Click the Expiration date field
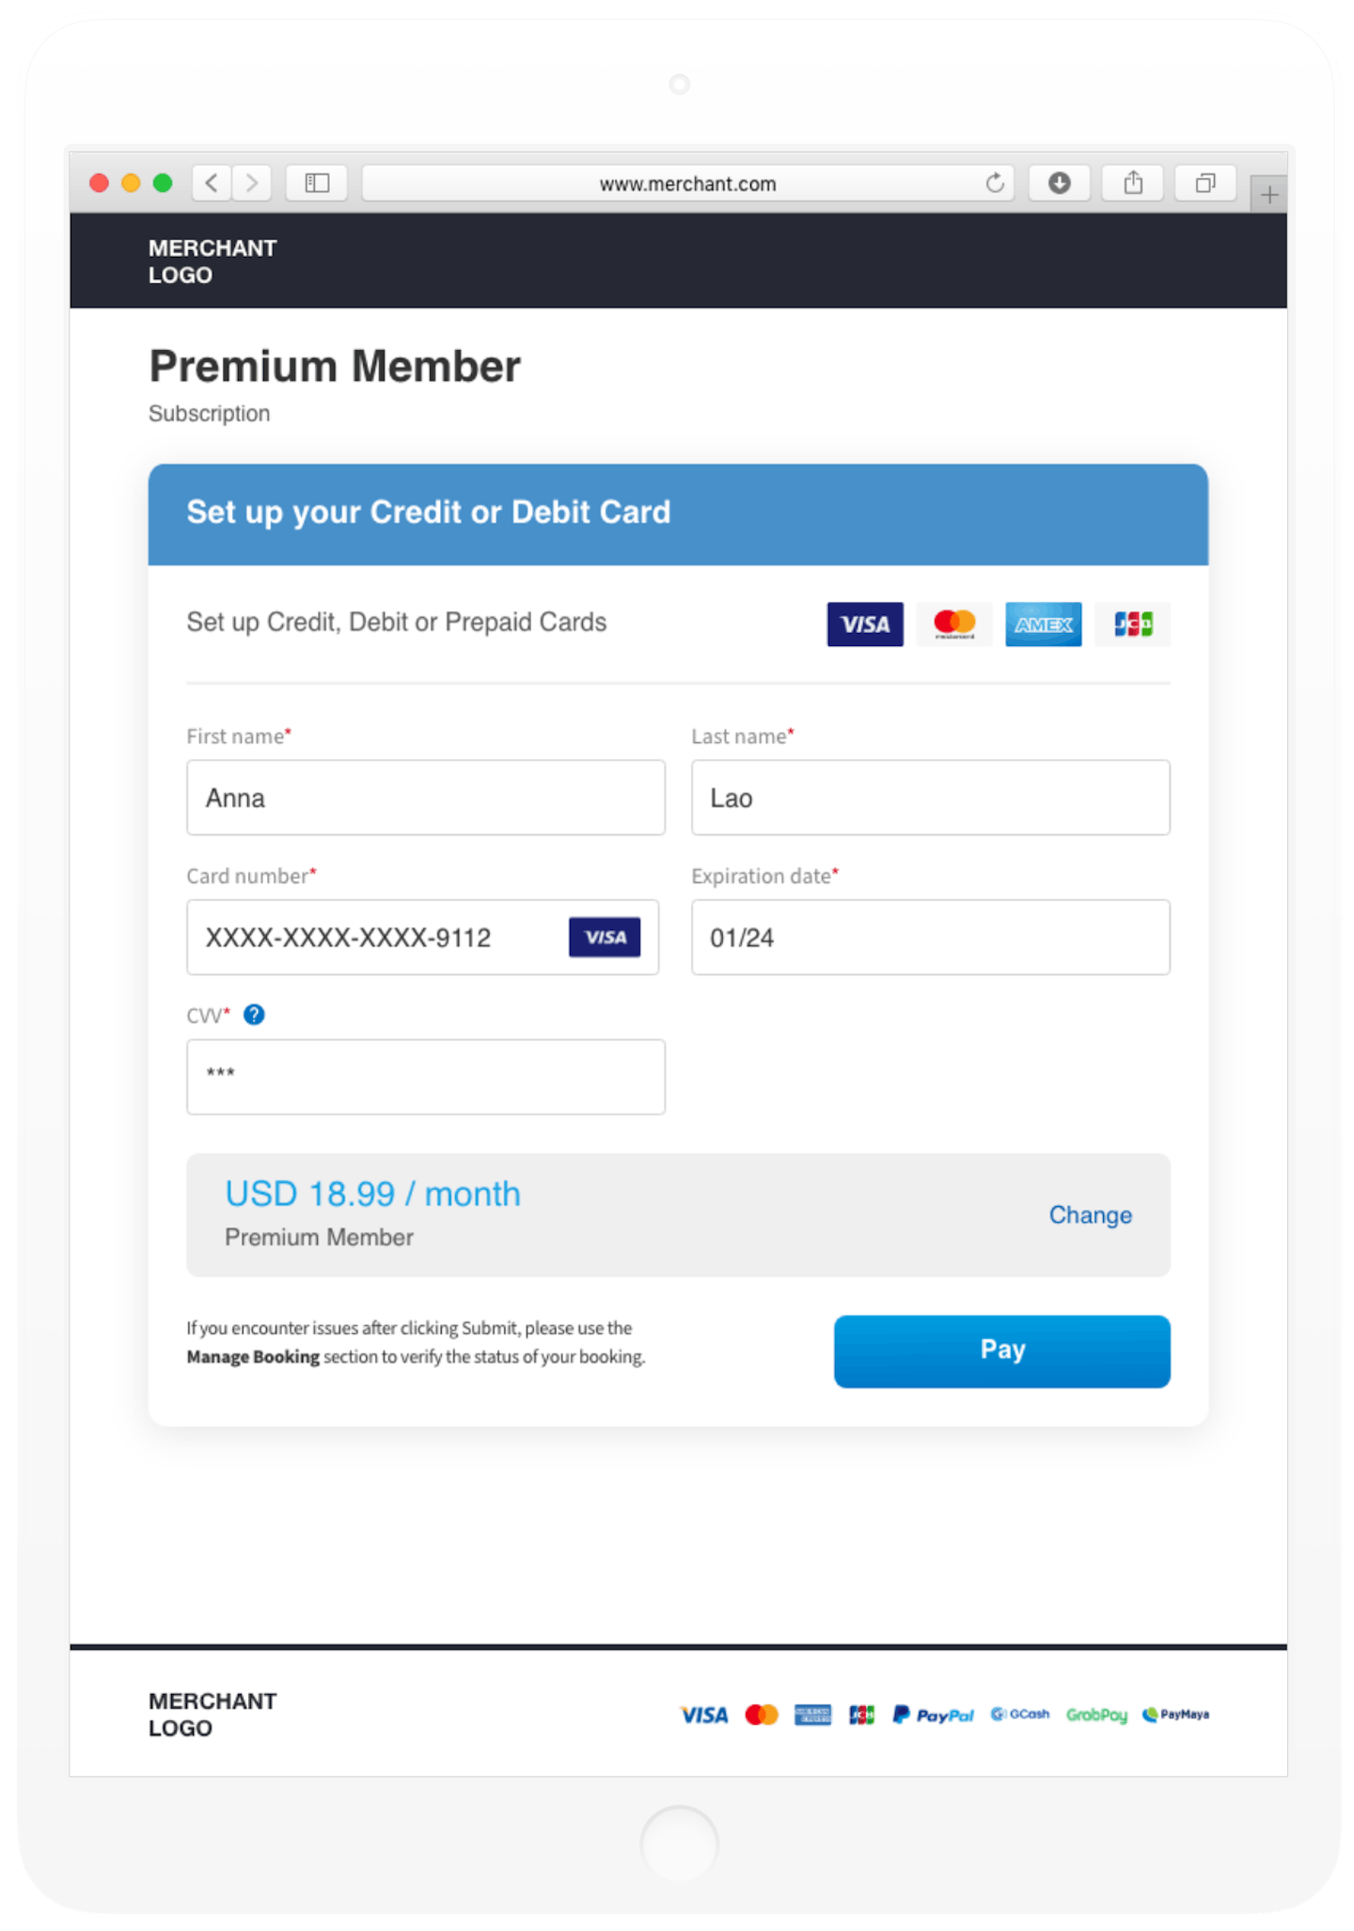The height and width of the screenshot is (1931, 1354). pyautogui.click(x=930, y=938)
